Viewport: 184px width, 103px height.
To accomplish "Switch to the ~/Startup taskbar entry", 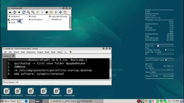I will tap(85, 101).
